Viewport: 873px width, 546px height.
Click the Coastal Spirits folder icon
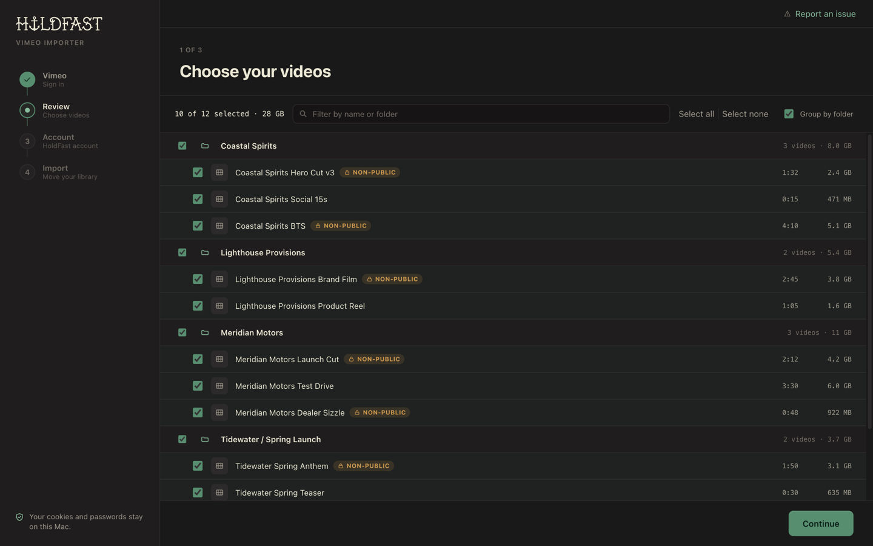tap(205, 146)
